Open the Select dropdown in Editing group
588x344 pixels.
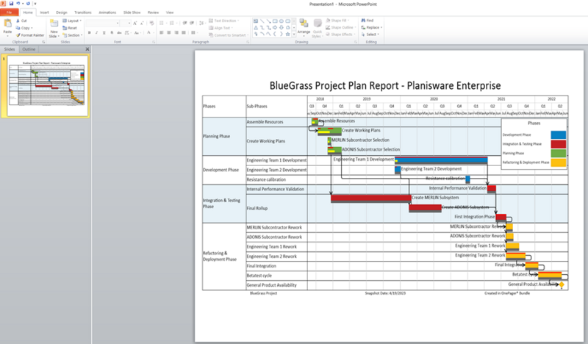click(370, 34)
